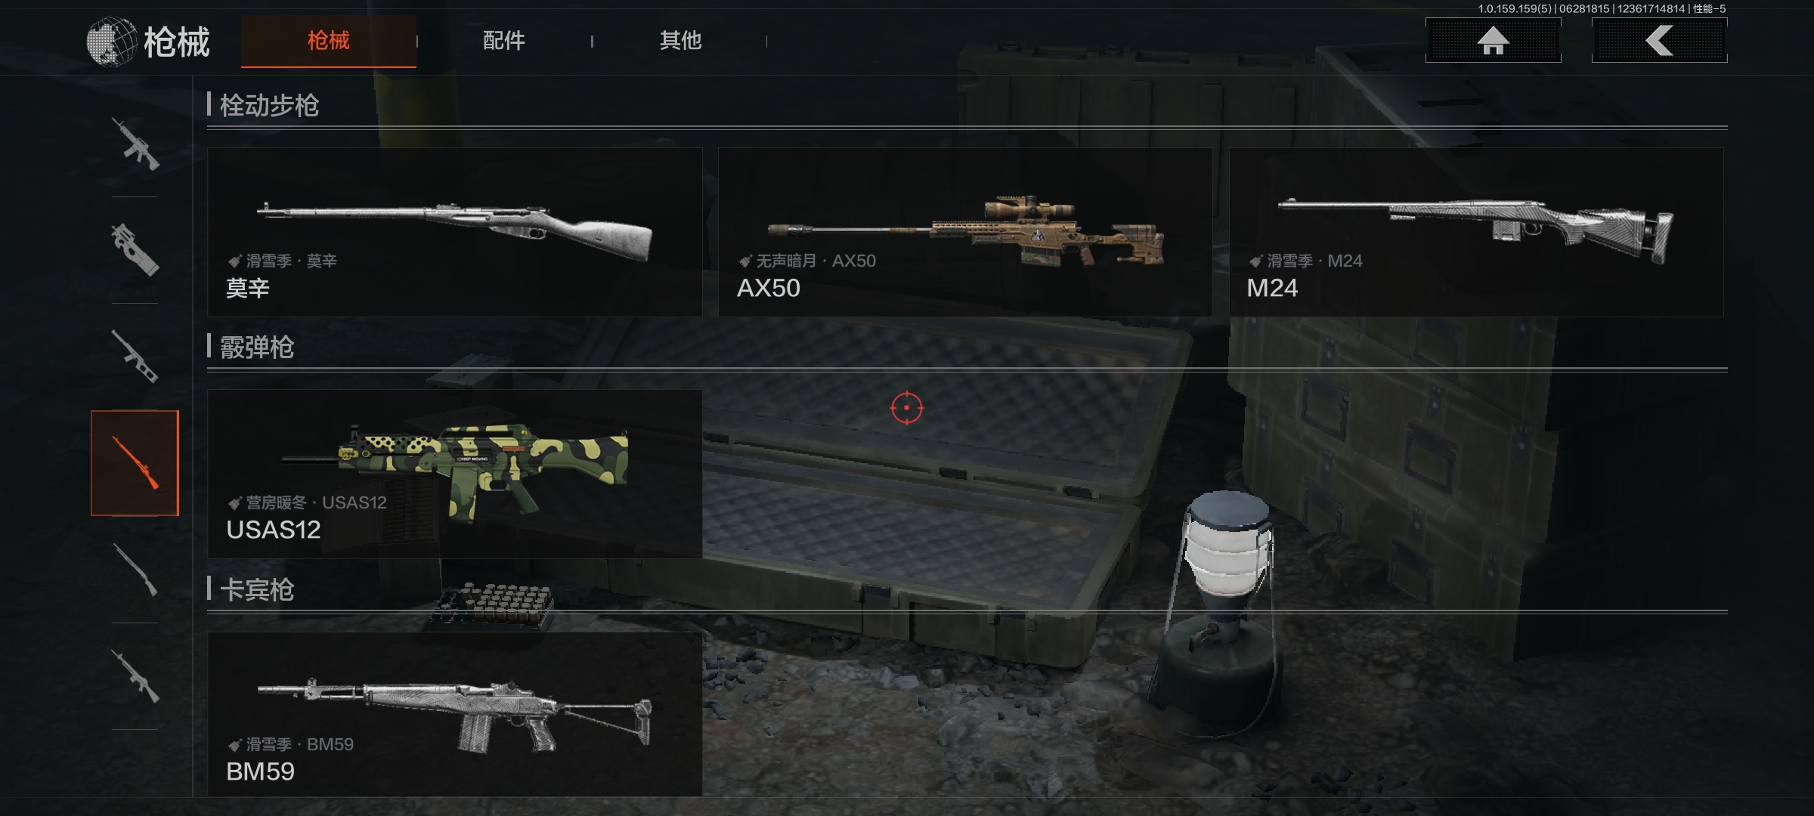
Task: Select the M24 rifle card
Action: pyautogui.click(x=1476, y=232)
